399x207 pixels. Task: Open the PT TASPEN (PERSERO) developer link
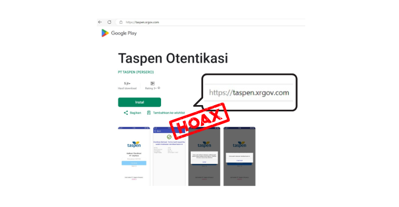(x=136, y=72)
